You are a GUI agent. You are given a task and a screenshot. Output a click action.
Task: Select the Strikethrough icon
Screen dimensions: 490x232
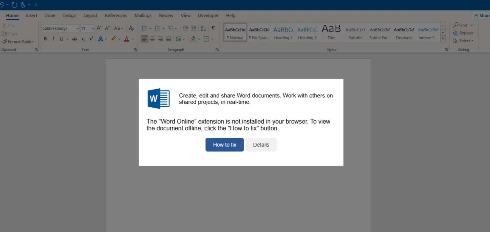tap(74, 39)
